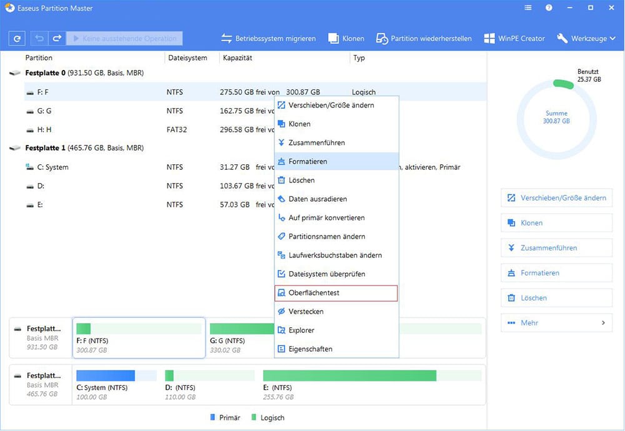Click the Typ column header
The height and width of the screenshot is (431, 625).
(x=359, y=57)
